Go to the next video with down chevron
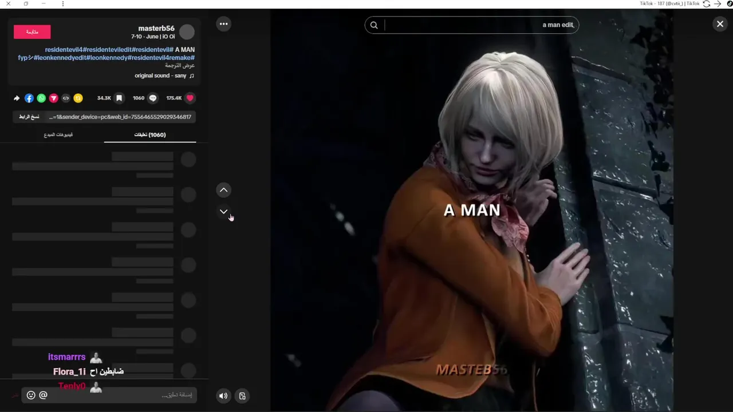Viewport: 733px width, 412px height. click(224, 212)
